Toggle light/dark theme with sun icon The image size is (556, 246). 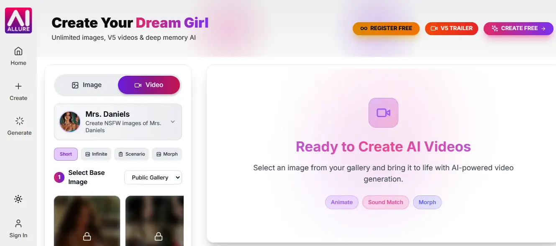tap(18, 199)
